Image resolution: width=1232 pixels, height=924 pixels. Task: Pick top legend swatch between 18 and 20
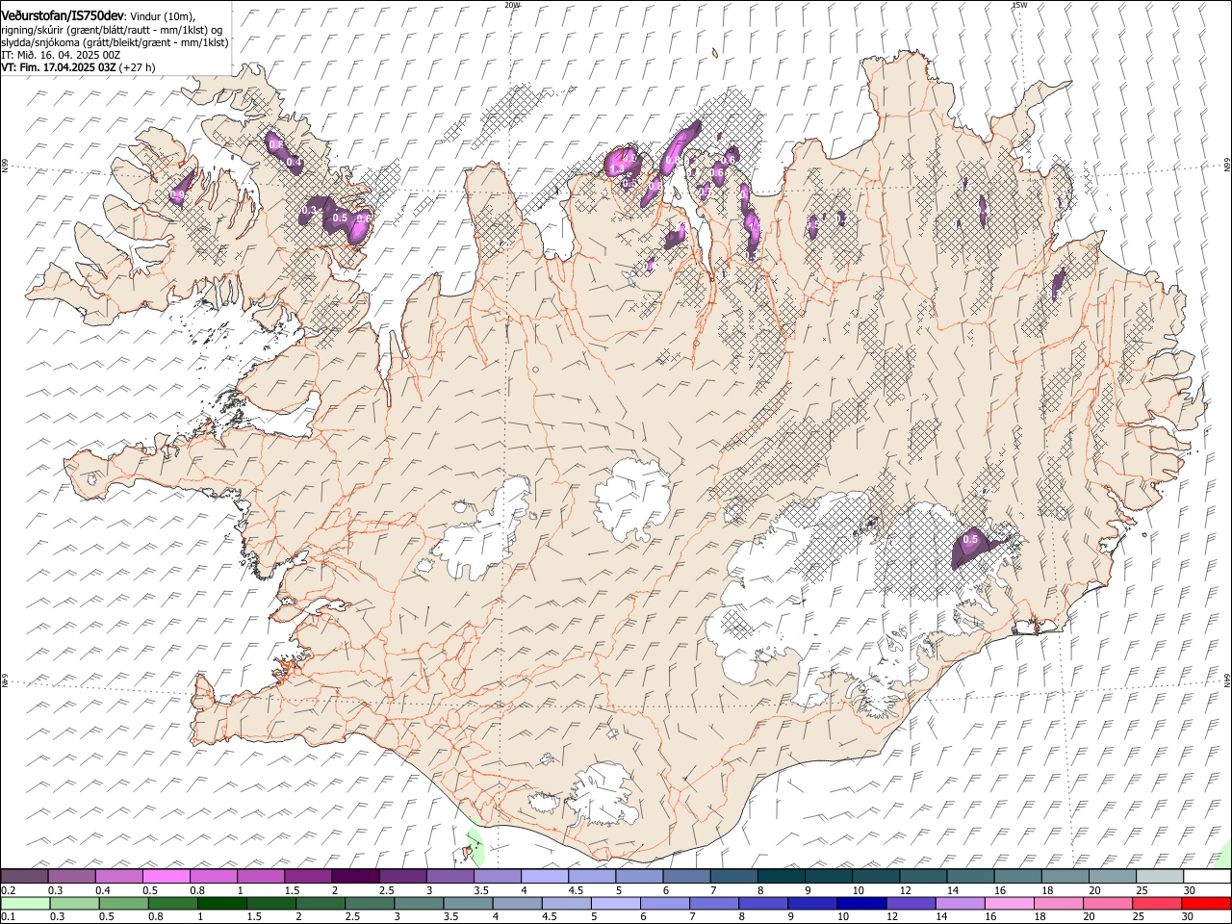point(1065,876)
